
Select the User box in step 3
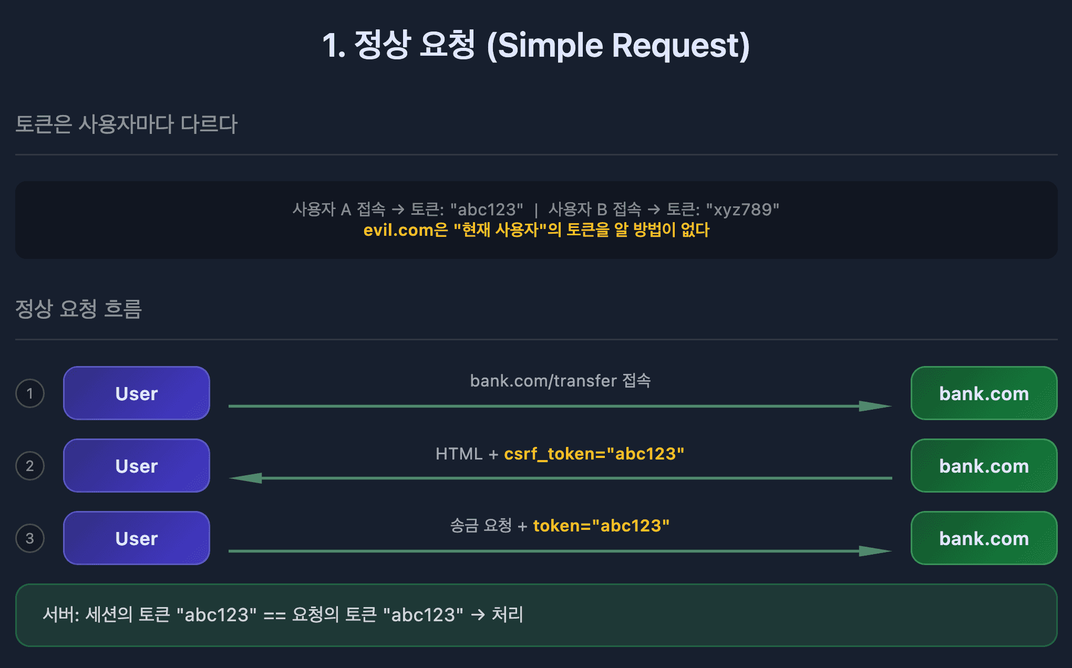click(137, 538)
